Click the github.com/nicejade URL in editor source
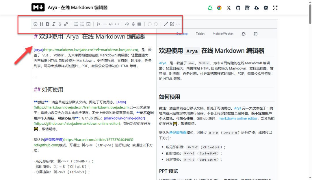Viewport: 312px width, 180px height. 77,124
